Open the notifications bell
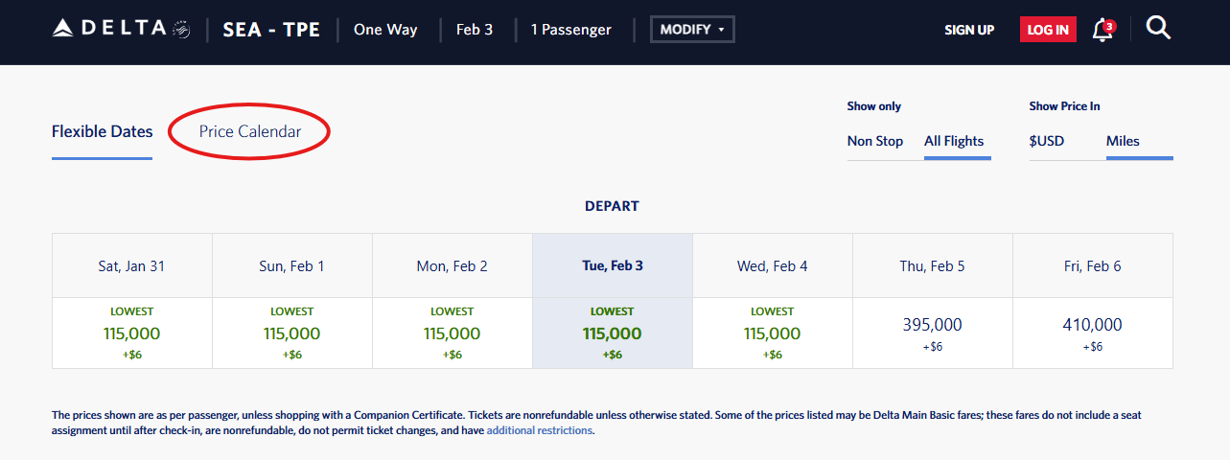Viewport: 1230px width, 460px height. (1103, 30)
